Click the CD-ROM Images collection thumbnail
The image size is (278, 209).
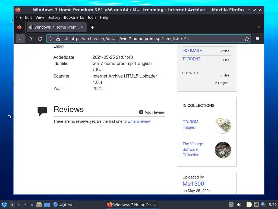click(223, 125)
